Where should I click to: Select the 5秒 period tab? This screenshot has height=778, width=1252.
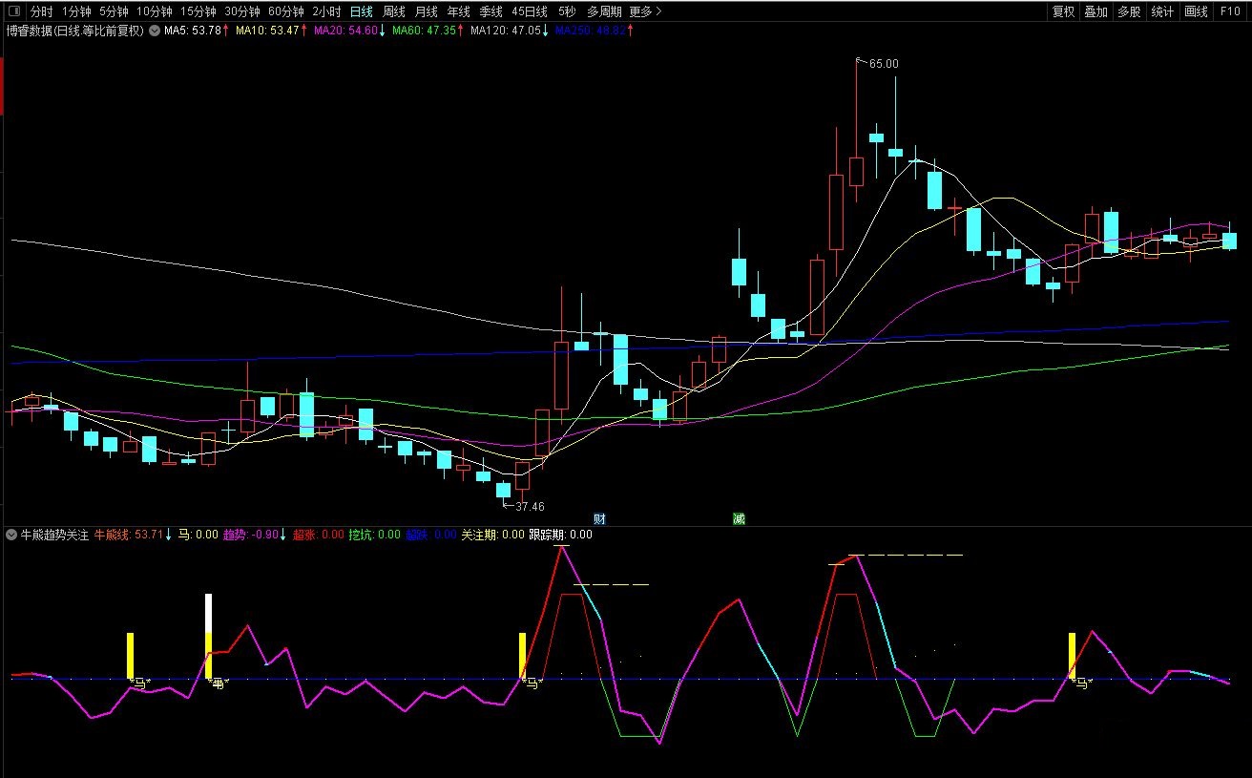click(567, 11)
